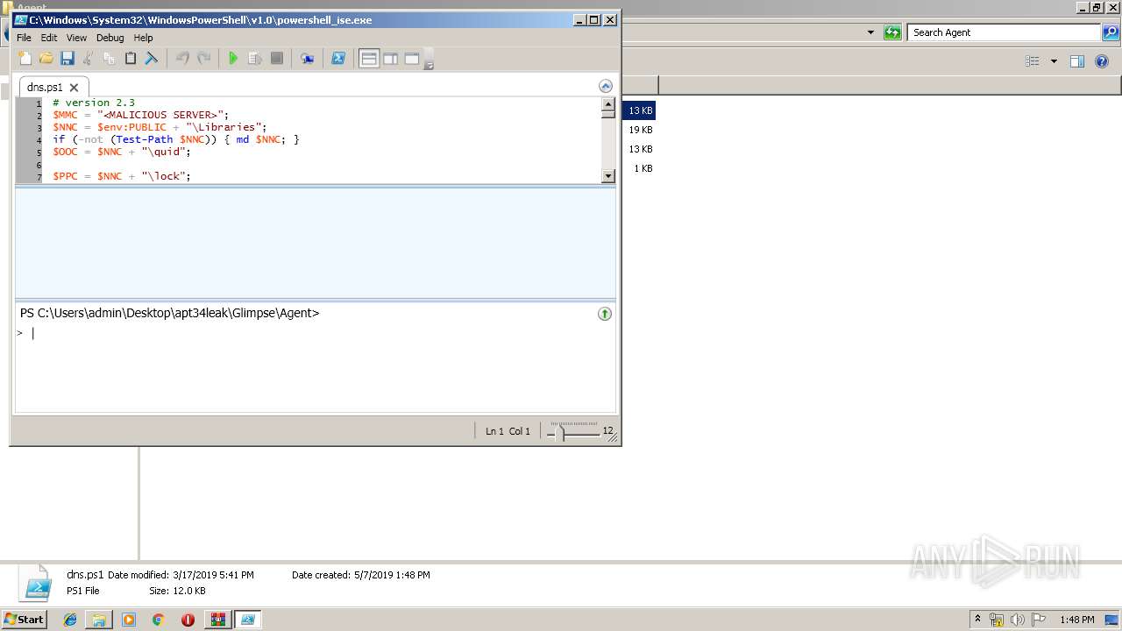
Task: Select the 1 KB file row in Explorer
Action: tap(643, 168)
